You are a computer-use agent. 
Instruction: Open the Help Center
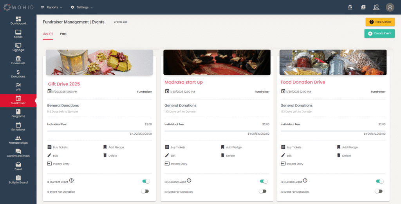[x=380, y=22]
